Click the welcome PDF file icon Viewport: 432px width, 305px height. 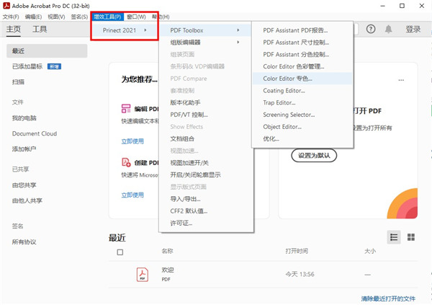(142, 275)
